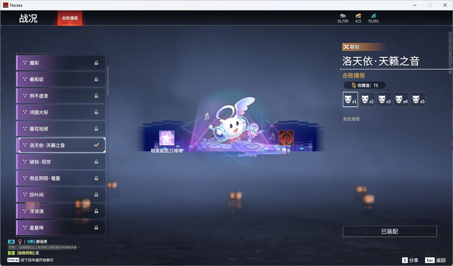Select the 例不虚发 list item

pyautogui.click(x=61, y=96)
